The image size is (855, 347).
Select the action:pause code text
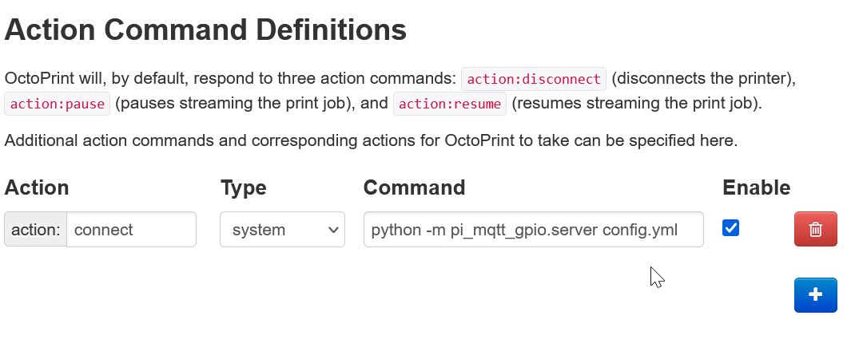pos(58,104)
